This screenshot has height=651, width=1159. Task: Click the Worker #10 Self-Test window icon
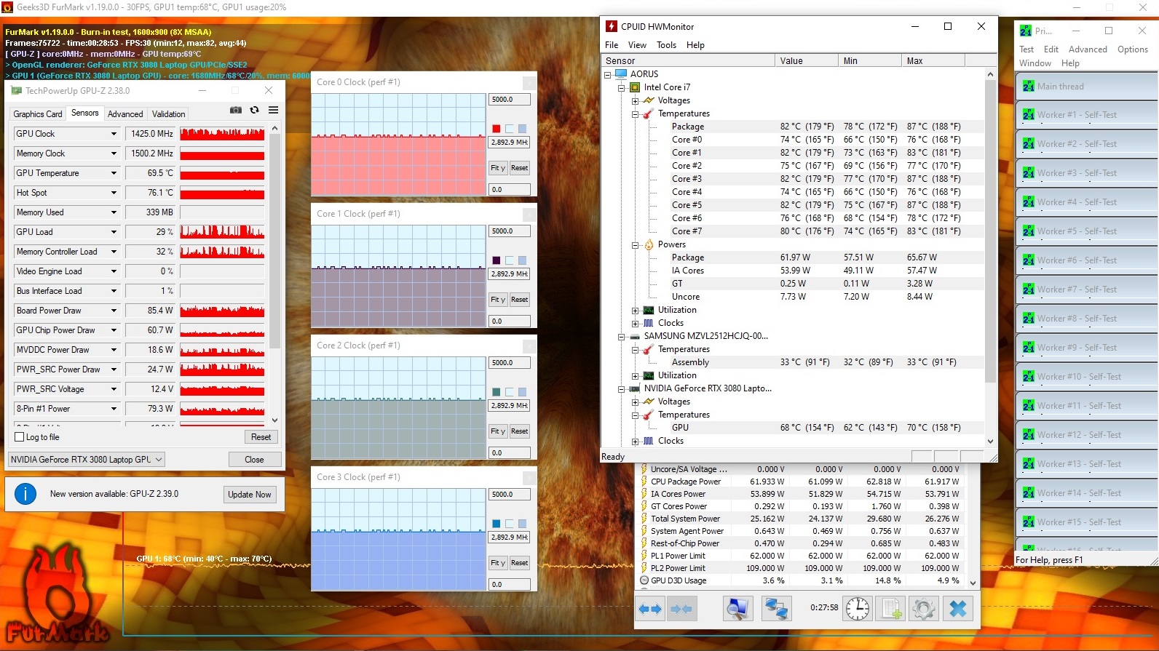pos(1028,377)
